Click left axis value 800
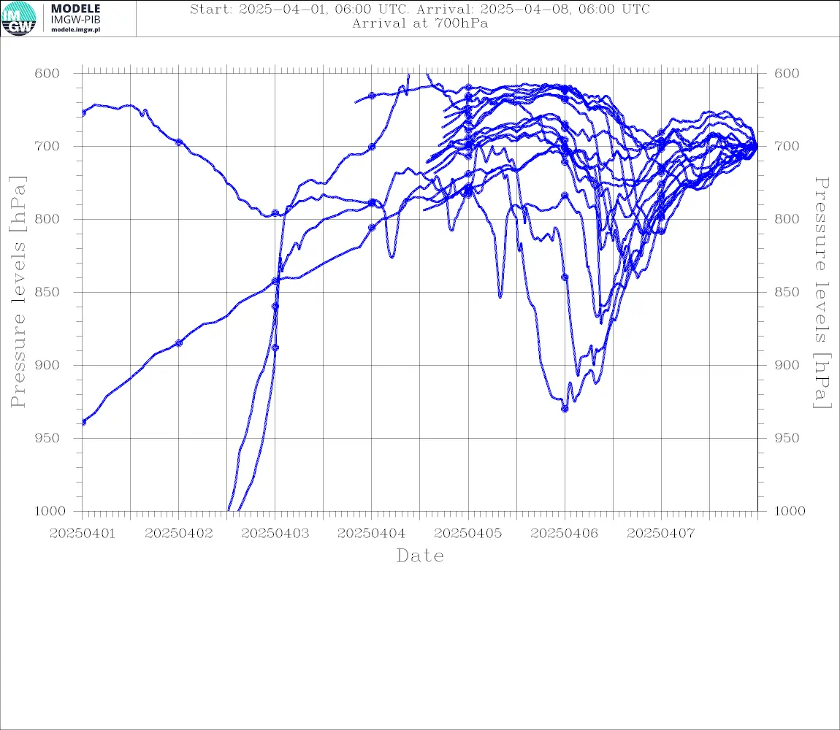The width and height of the screenshot is (840, 730). (47, 219)
